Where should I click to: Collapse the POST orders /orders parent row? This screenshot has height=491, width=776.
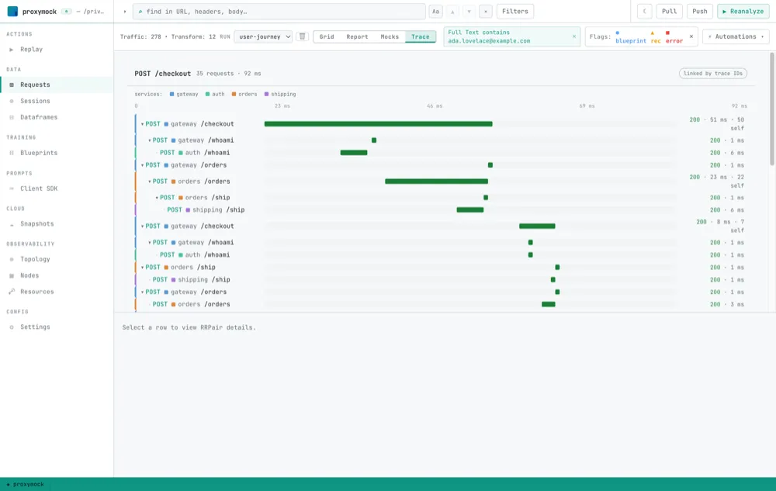pyautogui.click(x=150, y=182)
